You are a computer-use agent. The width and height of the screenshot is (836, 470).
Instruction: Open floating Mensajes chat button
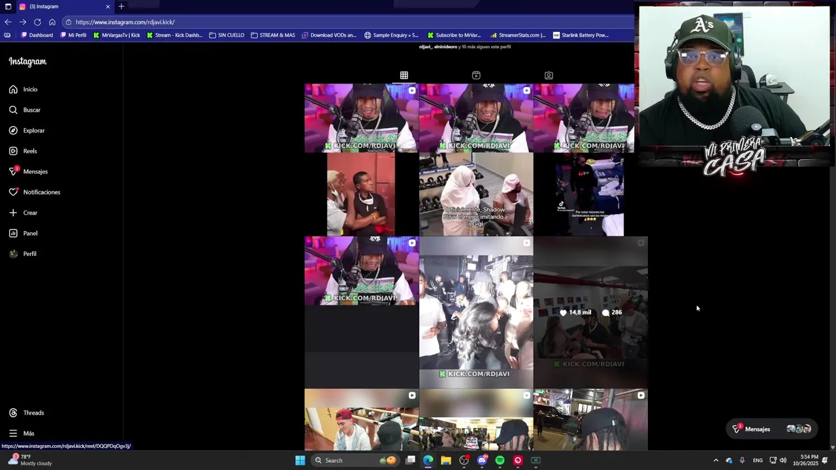pyautogui.click(x=772, y=429)
